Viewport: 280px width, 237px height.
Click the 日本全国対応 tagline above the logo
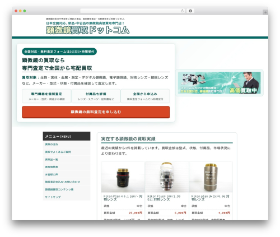pyautogui.click(x=85, y=23)
